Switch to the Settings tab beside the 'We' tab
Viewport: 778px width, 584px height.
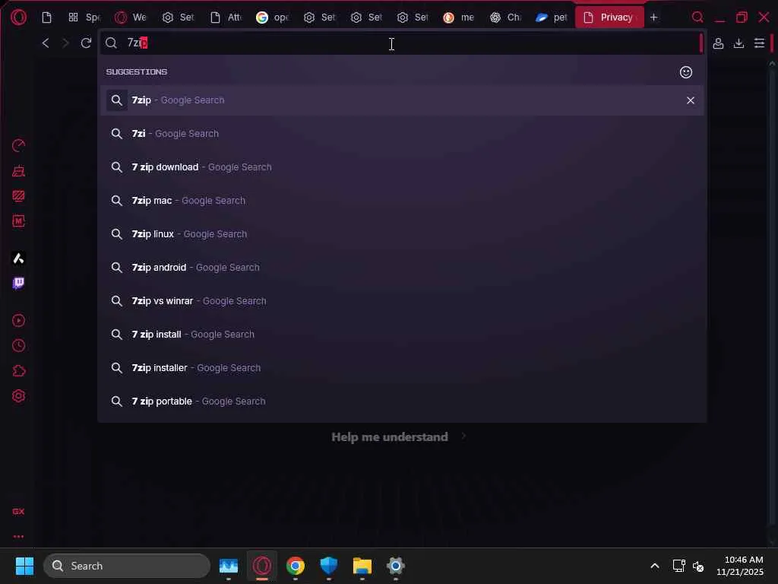pos(178,17)
